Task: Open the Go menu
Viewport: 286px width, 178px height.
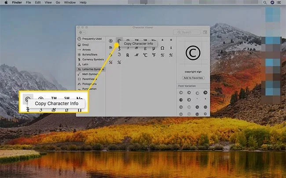Action: [58, 3]
